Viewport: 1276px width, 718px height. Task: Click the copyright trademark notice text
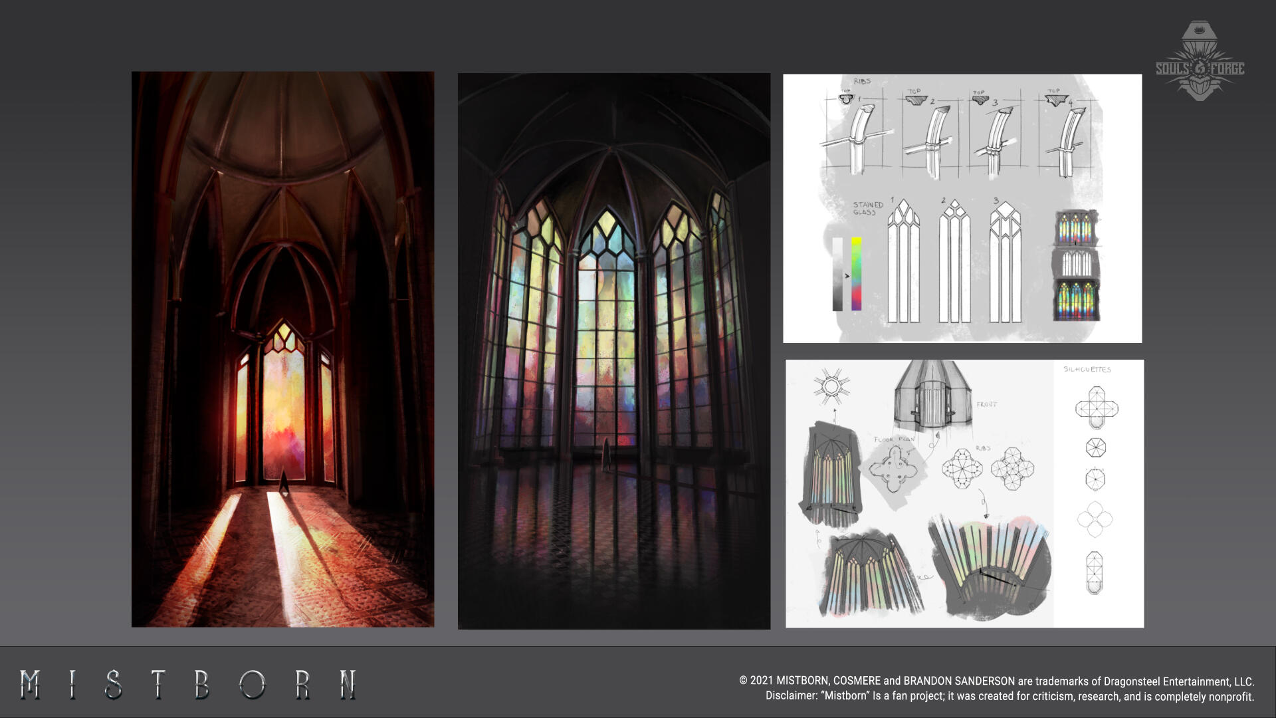996,681
